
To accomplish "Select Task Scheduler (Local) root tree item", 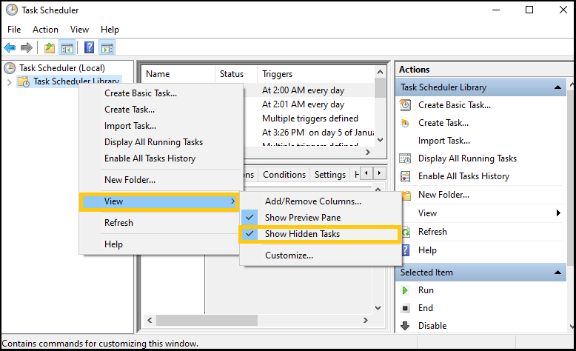I will (x=62, y=68).
